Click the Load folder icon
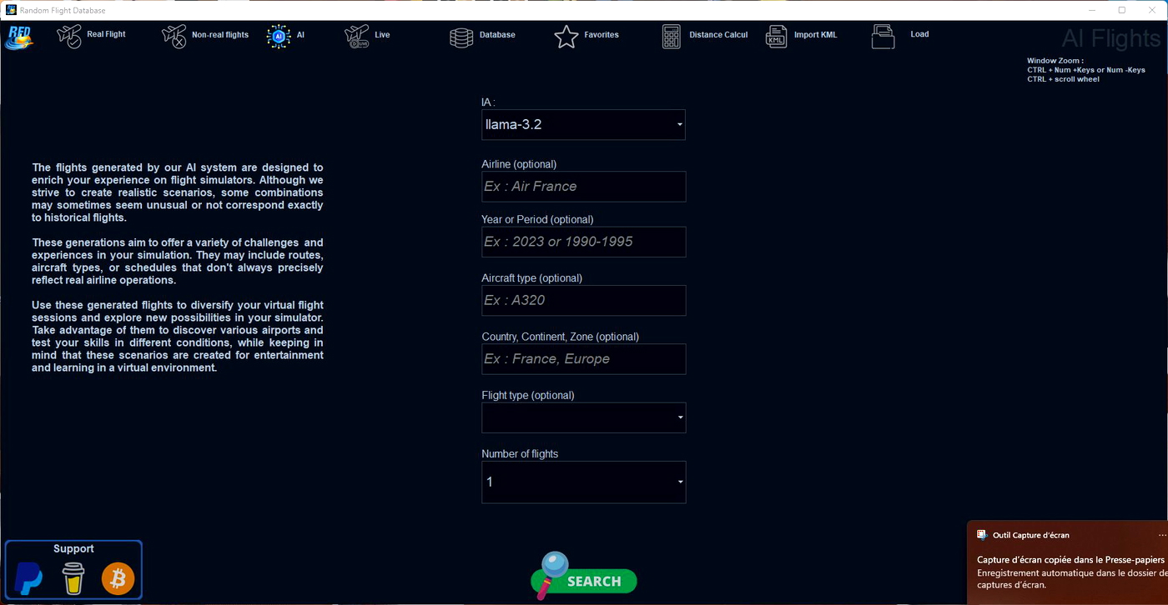 [884, 36]
